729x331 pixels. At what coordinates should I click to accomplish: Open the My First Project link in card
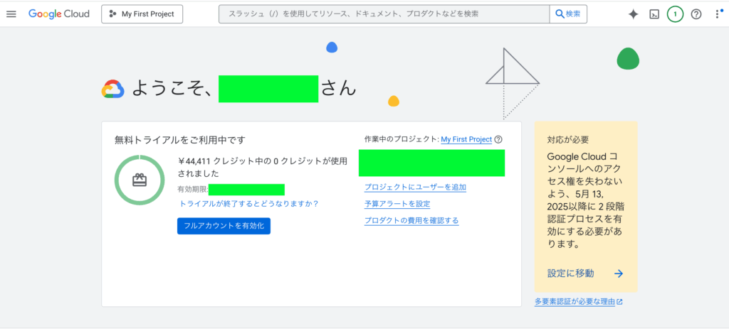(x=466, y=139)
